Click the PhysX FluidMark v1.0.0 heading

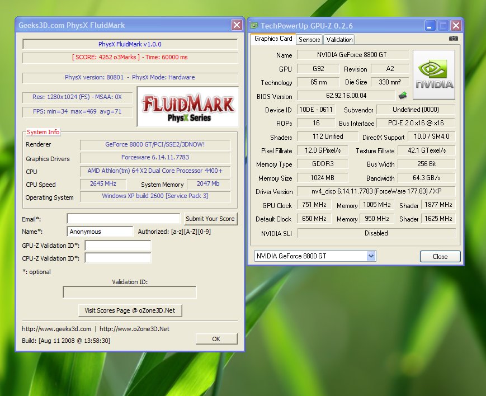[x=130, y=44]
